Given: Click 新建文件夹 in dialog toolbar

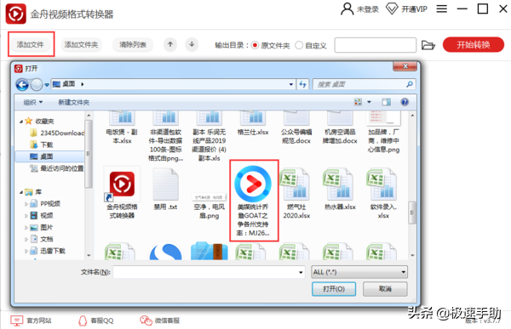Looking at the screenshot, I should click(x=73, y=103).
